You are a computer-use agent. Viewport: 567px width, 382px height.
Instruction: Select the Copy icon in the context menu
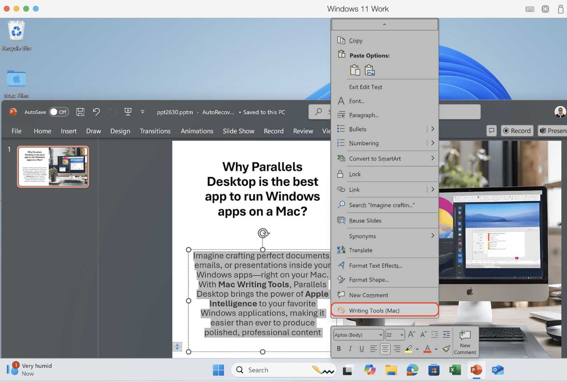342,40
